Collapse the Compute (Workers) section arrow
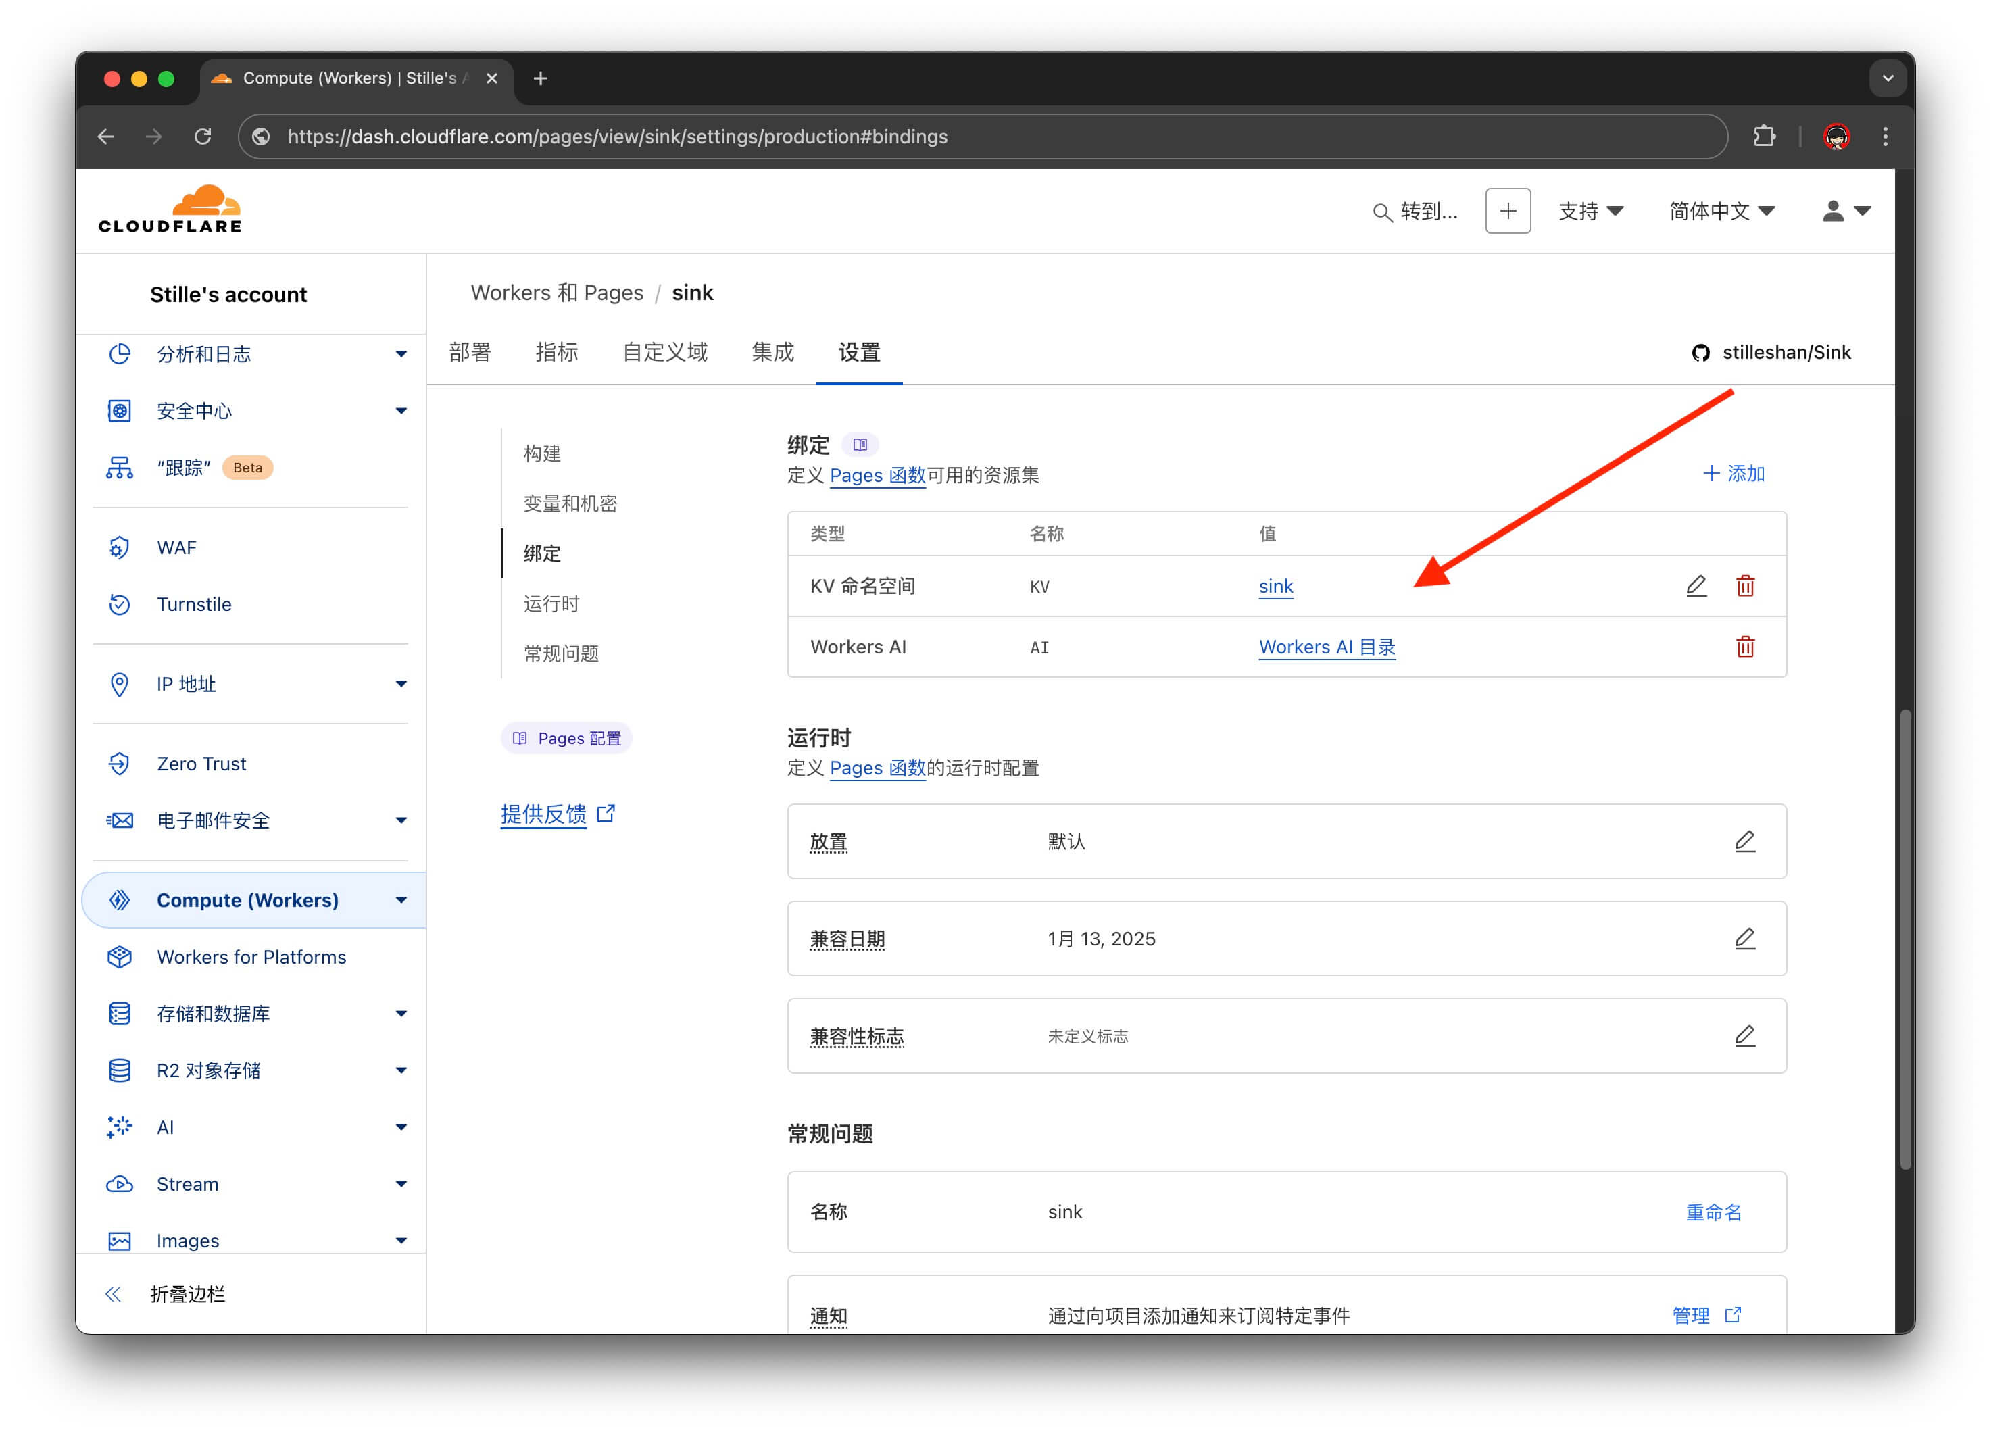1991x1434 pixels. [401, 899]
